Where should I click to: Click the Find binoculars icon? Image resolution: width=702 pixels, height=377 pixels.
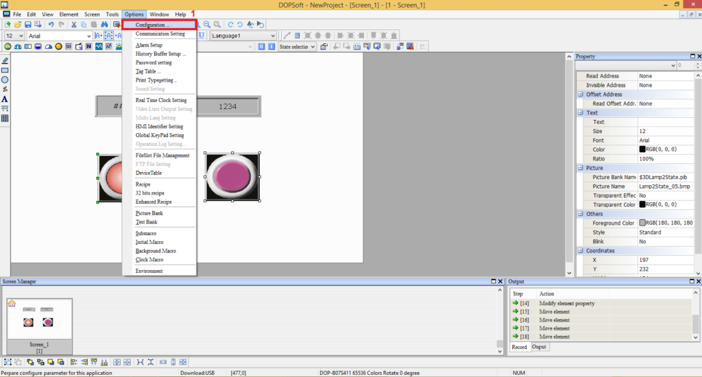[104, 25]
